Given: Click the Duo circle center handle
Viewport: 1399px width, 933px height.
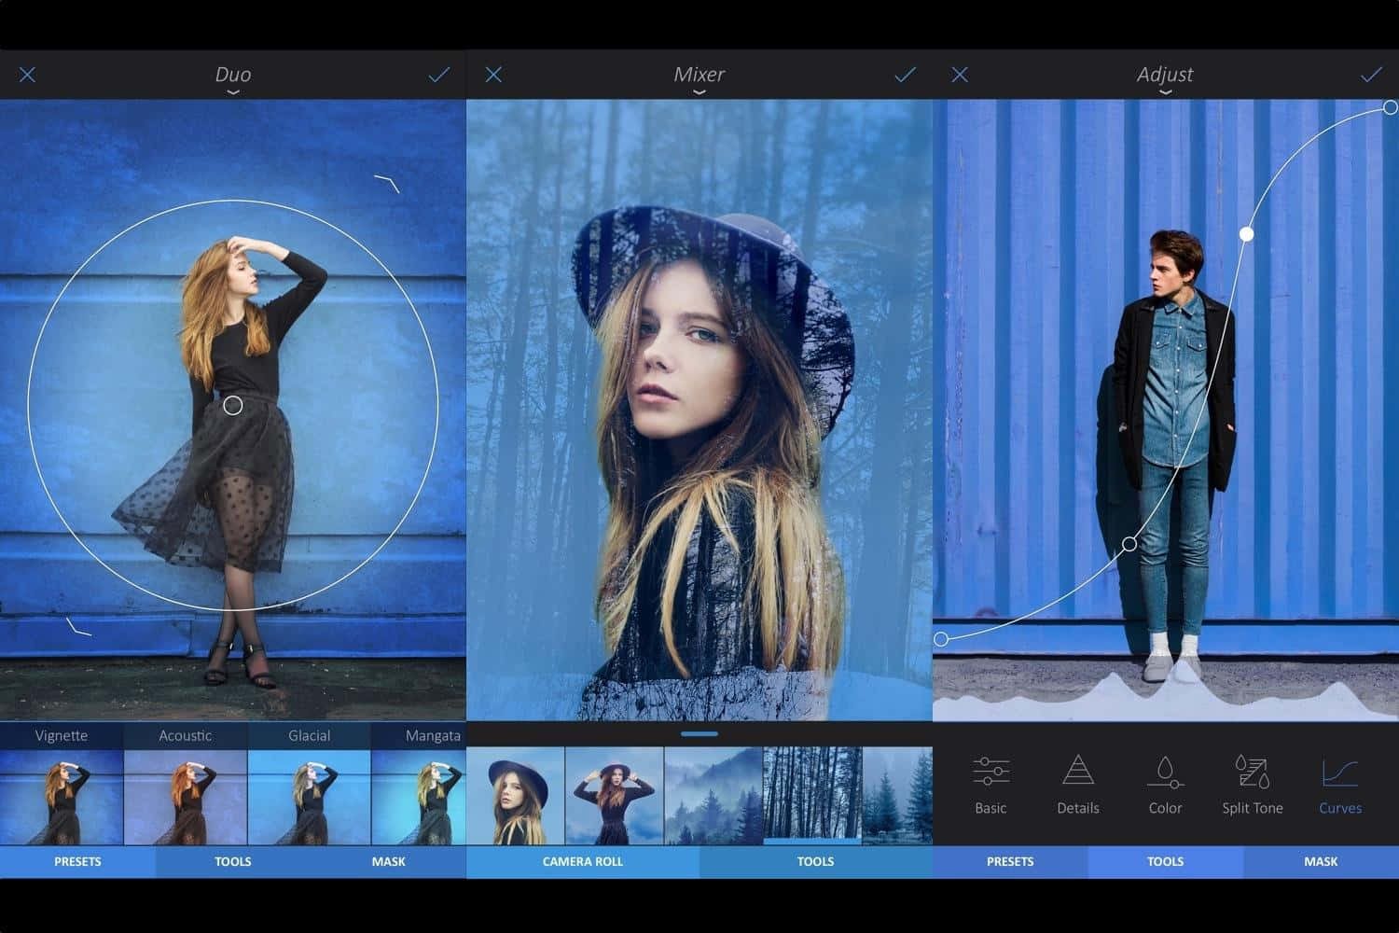Looking at the screenshot, I should coord(233,405).
